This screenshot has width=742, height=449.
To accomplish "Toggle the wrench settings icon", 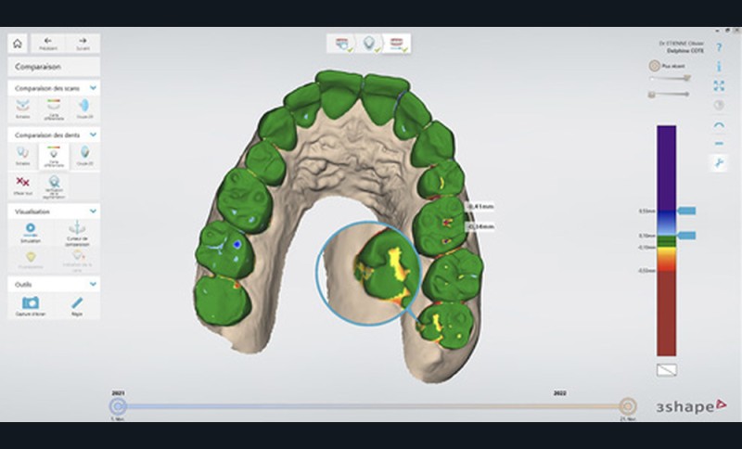I will 720,163.
